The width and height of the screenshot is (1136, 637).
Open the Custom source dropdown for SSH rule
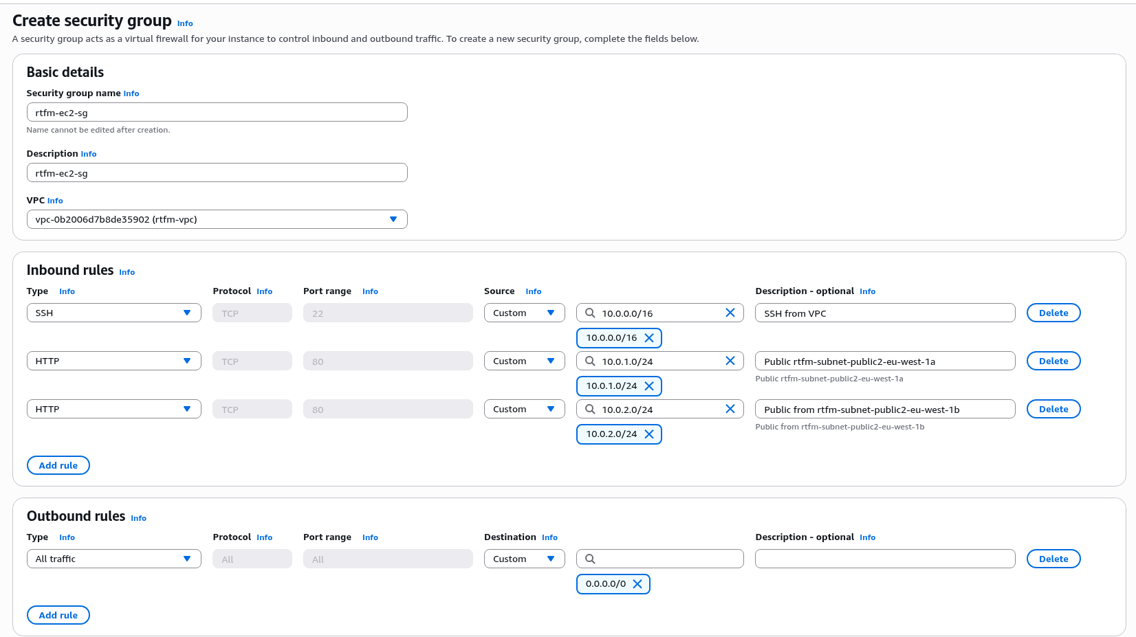[x=524, y=313]
